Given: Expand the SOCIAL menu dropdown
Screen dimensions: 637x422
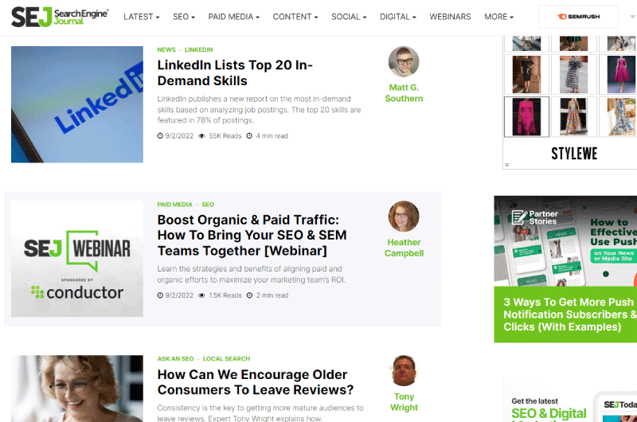Looking at the screenshot, I should tap(349, 17).
